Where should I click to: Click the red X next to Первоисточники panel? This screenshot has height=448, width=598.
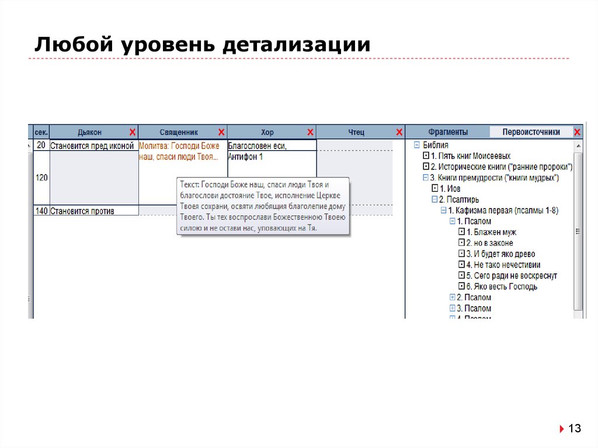click(577, 132)
